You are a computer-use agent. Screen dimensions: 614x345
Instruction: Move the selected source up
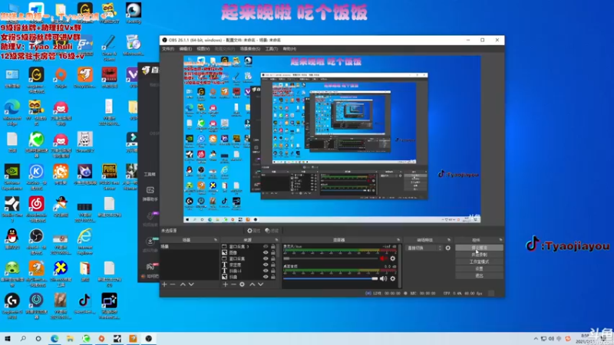253,284
